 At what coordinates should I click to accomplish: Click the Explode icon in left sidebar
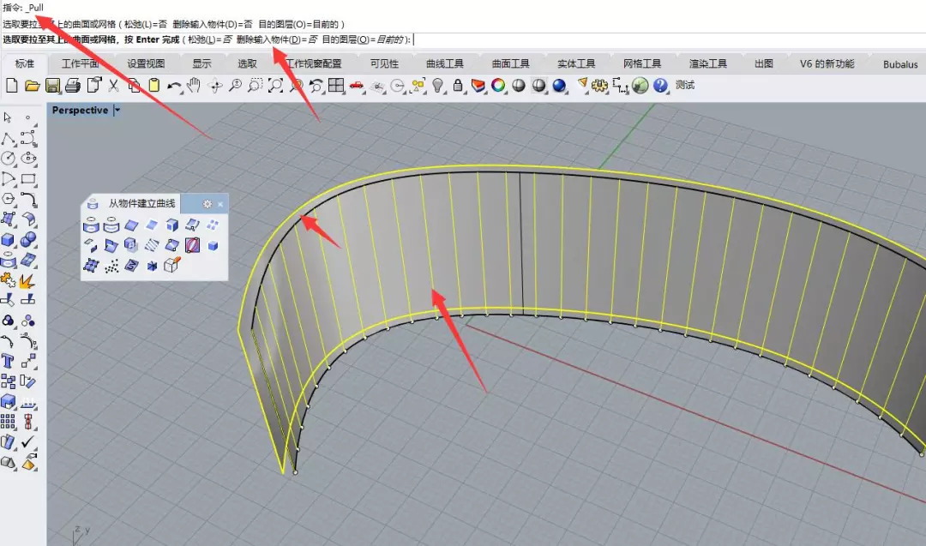pos(27,280)
